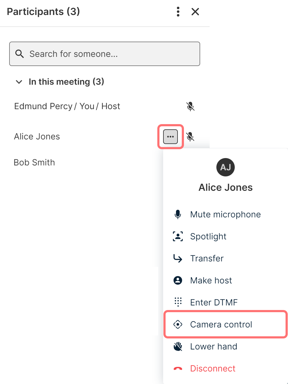The height and width of the screenshot is (384, 288).
Task: Click the Spotlight icon in the menu
Action: pos(178,236)
